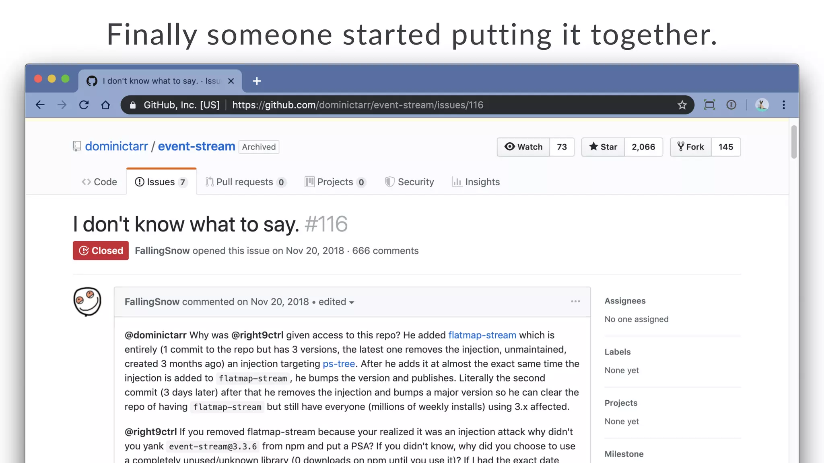The height and width of the screenshot is (463, 824).
Task: Click the screen capture extension icon
Action: click(x=709, y=105)
